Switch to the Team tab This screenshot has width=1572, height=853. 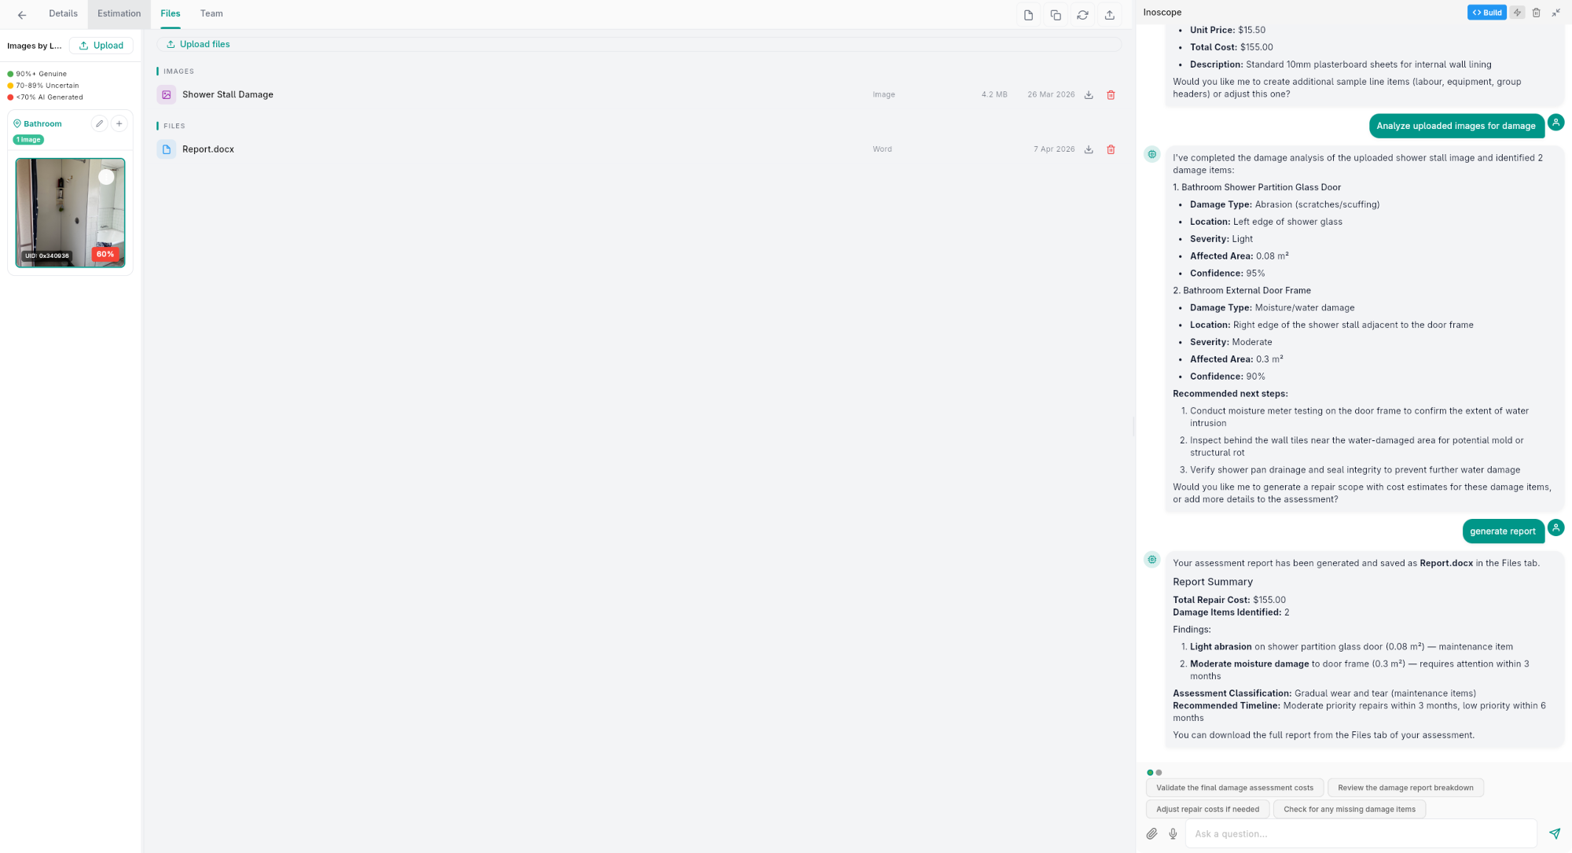click(x=211, y=13)
